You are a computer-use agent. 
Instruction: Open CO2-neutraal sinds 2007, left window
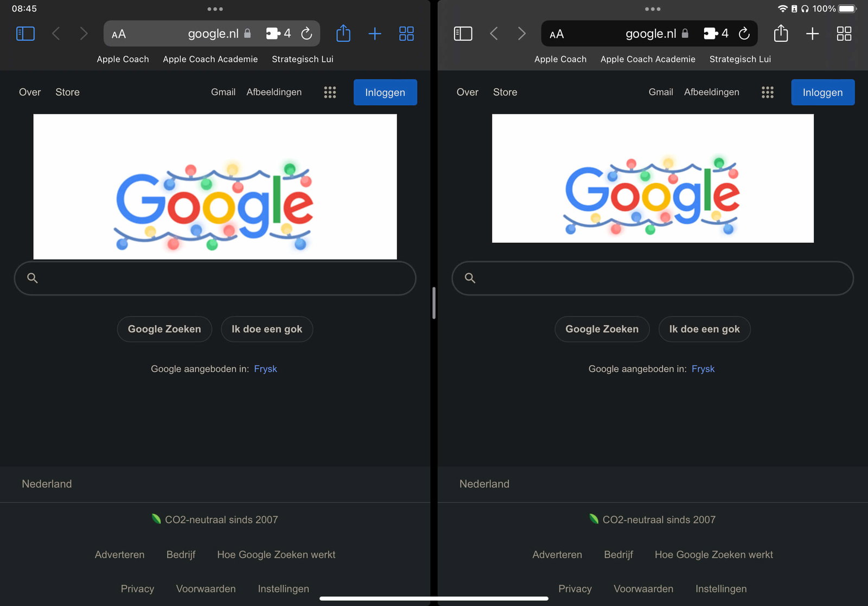[215, 519]
